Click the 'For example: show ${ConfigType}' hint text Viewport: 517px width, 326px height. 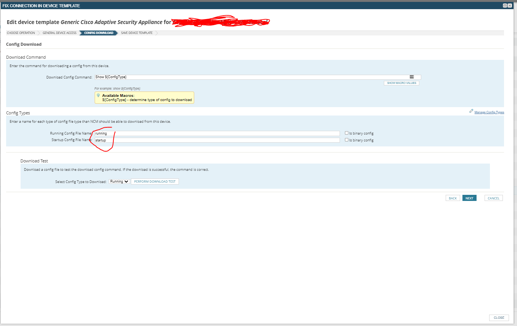click(x=118, y=88)
